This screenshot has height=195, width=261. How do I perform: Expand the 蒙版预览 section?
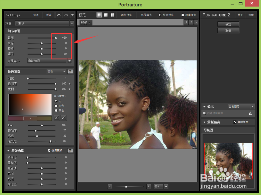pyautogui.click(x=204, y=122)
